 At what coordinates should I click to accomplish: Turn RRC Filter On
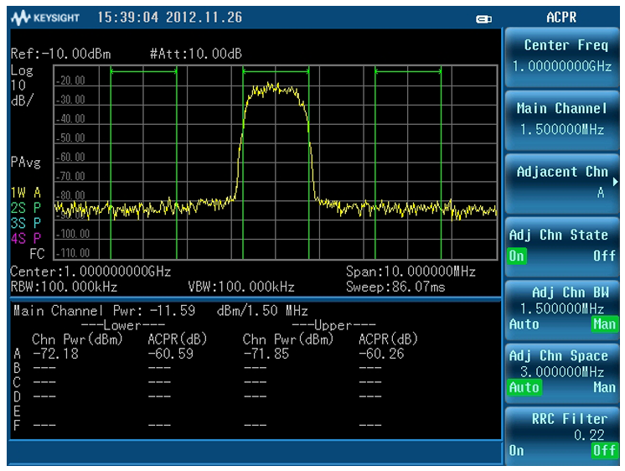[517, 451]
